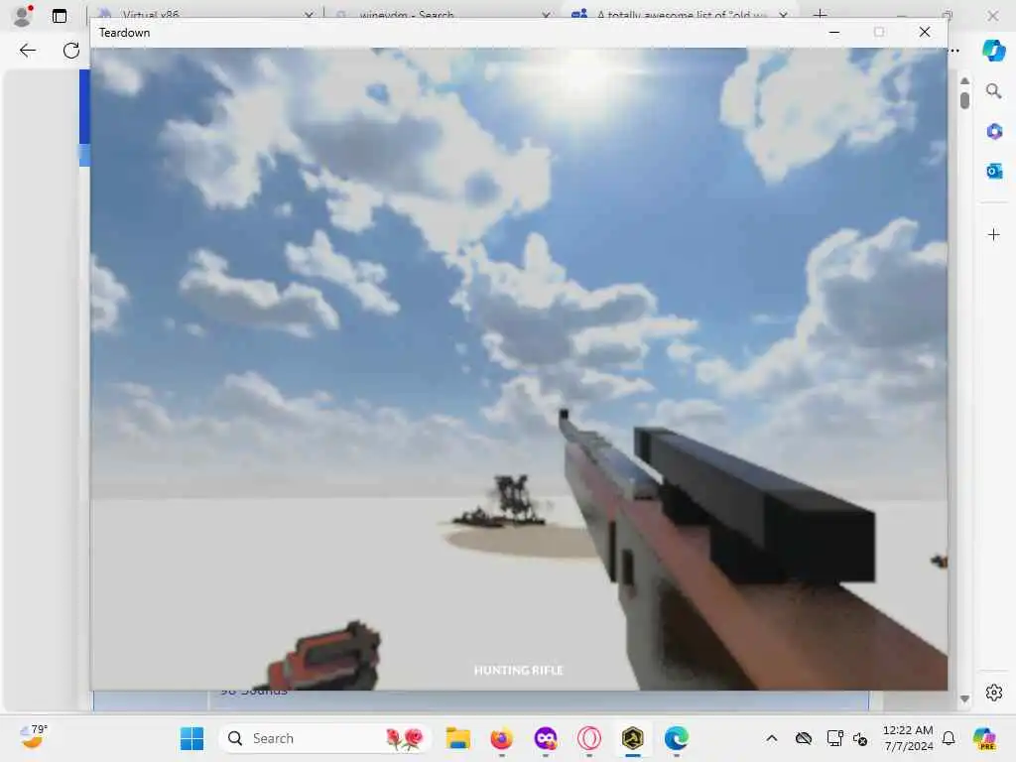1016x762 pixels.
Task: Open the cloud sync tray icon
Action: click(x=804, y=738)
